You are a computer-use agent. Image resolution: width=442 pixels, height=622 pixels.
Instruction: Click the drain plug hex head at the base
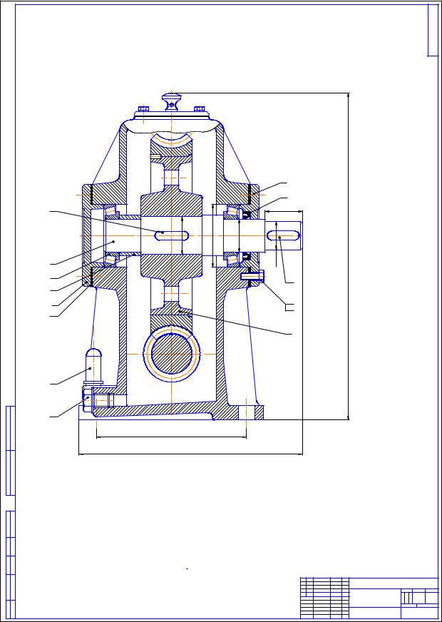click(x=88, y=399)
